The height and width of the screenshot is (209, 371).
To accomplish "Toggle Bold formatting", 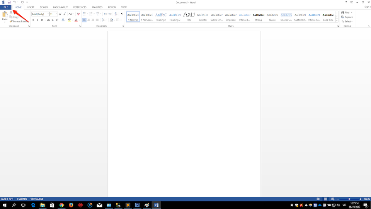I will pos(33,20).
